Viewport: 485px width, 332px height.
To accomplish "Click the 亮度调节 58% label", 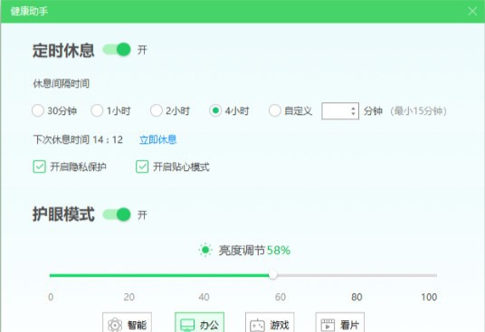I will (254, 250).
